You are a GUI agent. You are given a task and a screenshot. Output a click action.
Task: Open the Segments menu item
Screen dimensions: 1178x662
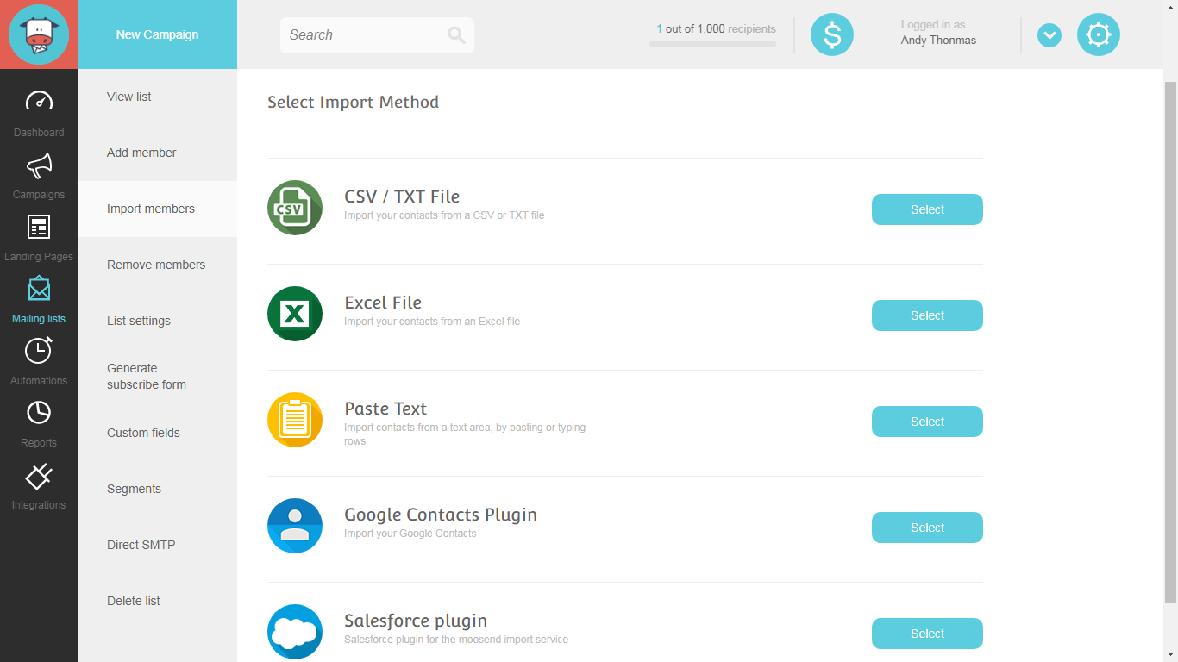click(x=134, y=489)
